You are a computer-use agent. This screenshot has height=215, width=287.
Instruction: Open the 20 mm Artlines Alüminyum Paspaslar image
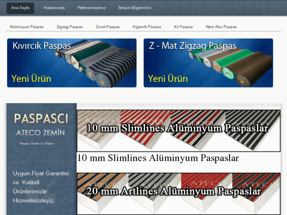coord(179,194)
